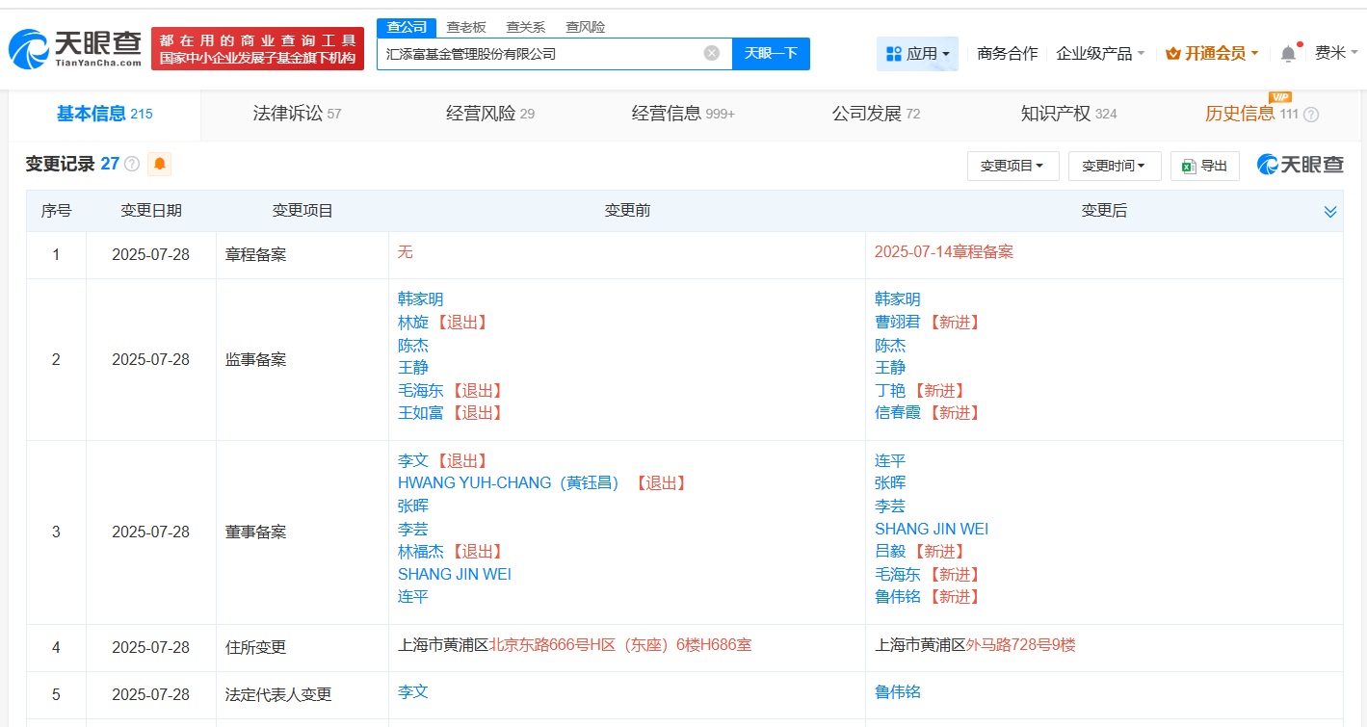Image resolution: width=1367 pixels, height=727 pixels.
Task: Click the 天眼查 watermark logo beside 导出
Action: click(x=1301, y=165)
